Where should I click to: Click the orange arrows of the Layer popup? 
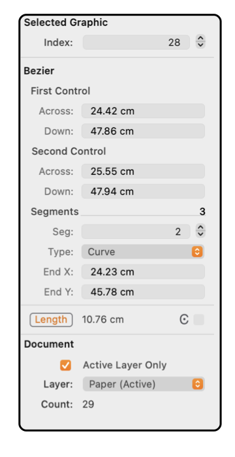point(197,384)
